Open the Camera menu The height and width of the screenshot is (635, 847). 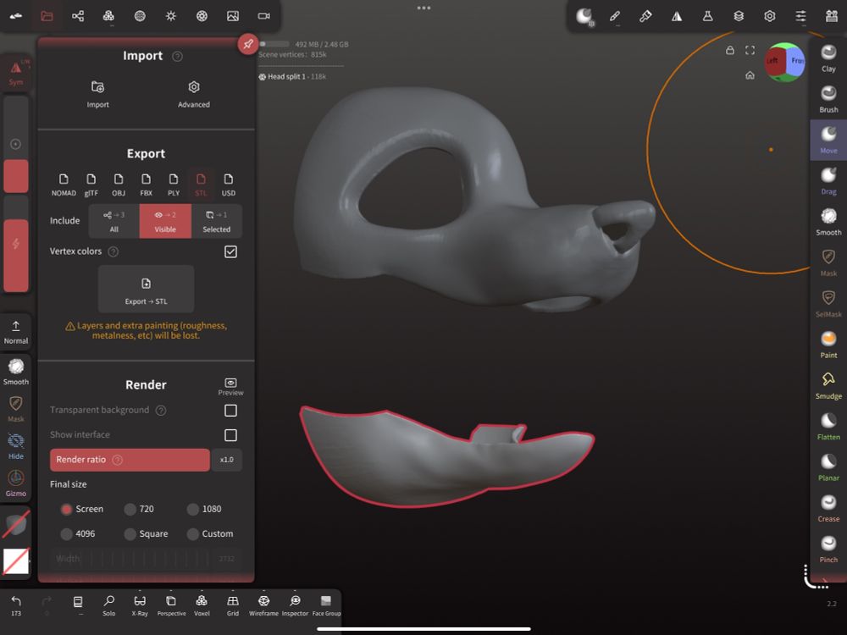click(263, 15)
